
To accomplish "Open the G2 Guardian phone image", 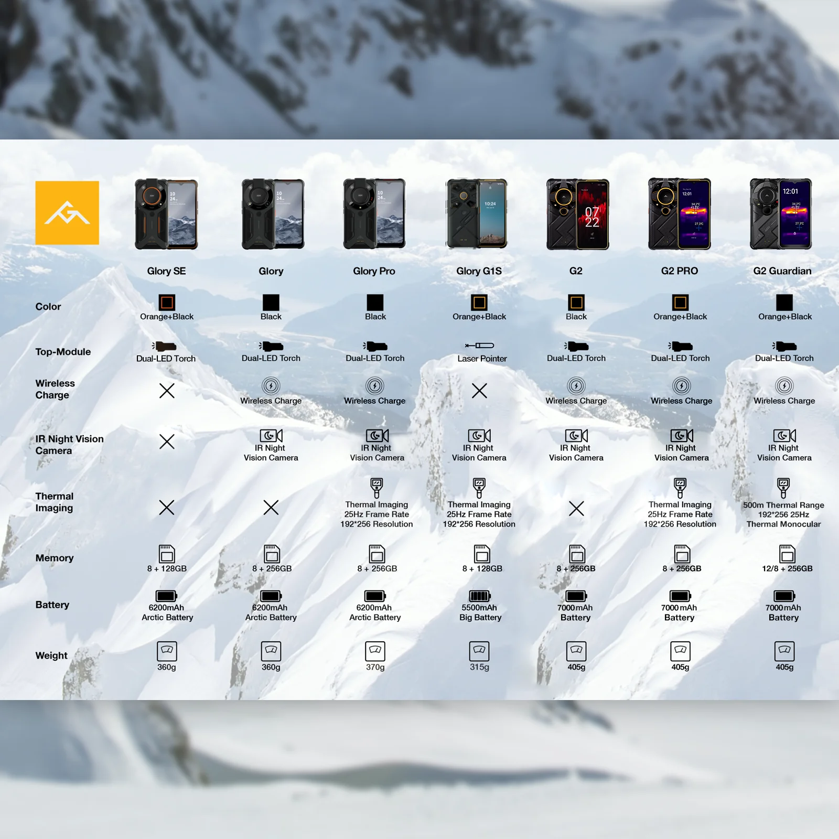I will pyautogui.click(x=781, y=214).
